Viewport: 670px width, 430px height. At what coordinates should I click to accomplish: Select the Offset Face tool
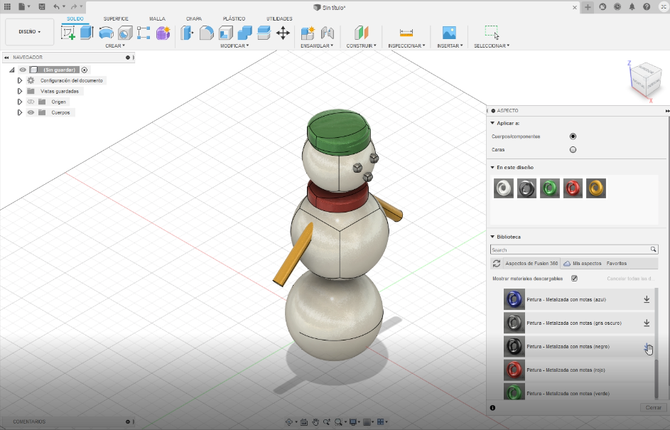pyautogui.click(x=264, y=33)
